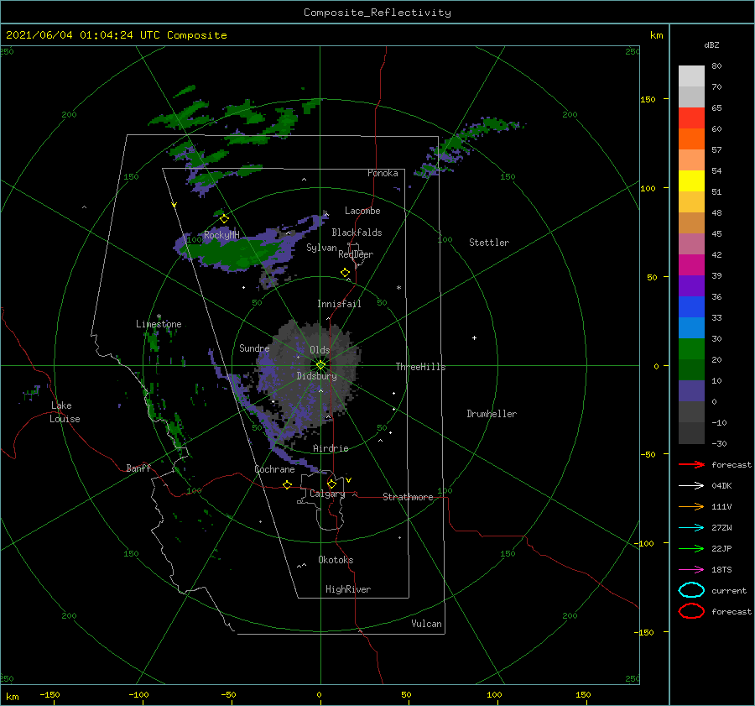755x706 pixels.
Task: Click the HighRiver label
Action: [x=348, y=589]
